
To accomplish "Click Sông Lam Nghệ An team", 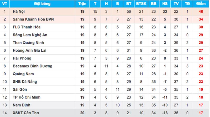I will (x=30, y=35).
